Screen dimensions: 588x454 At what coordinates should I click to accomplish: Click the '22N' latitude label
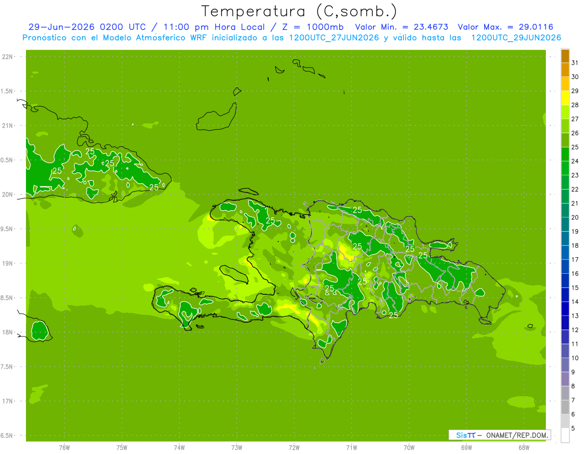click(8, 57)
